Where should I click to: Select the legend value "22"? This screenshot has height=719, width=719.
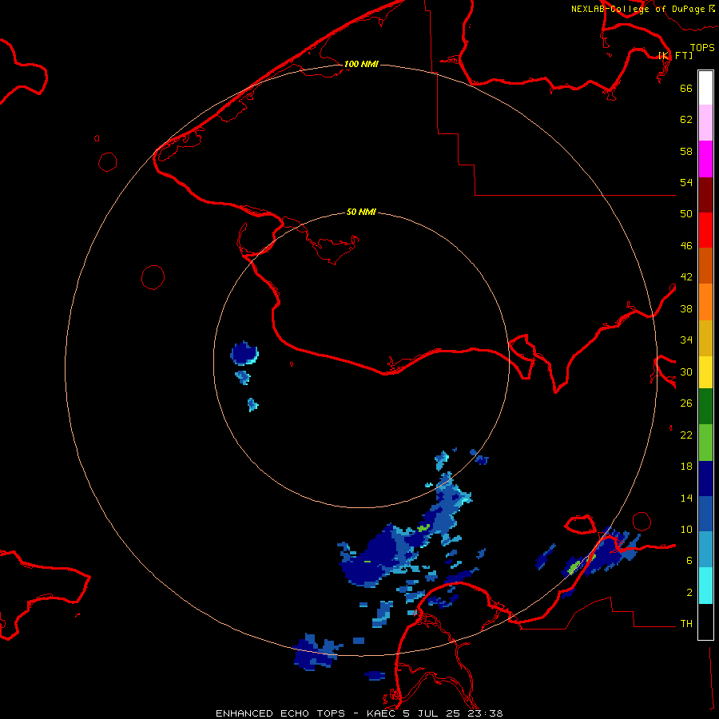point(686,435)
